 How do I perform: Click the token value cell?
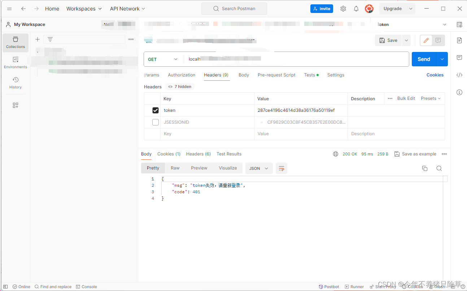[x=301, y=110]
